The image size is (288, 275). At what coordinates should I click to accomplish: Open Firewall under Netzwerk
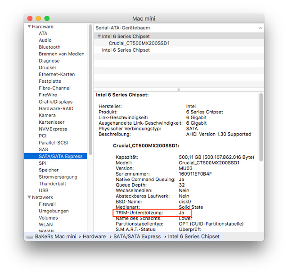(x=47, y=204)
